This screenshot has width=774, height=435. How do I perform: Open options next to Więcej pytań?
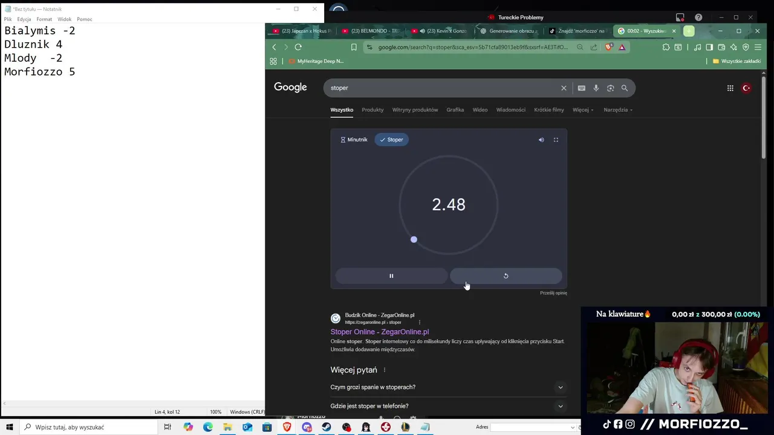(x=385, y=370)
